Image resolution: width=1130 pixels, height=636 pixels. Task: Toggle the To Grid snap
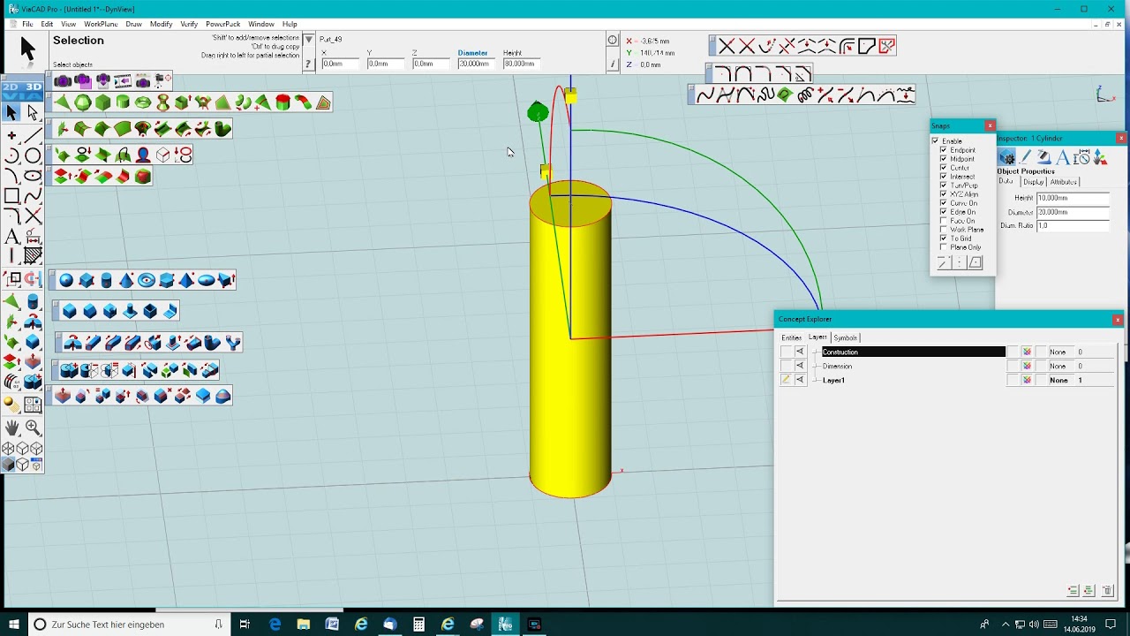[944, 238]
